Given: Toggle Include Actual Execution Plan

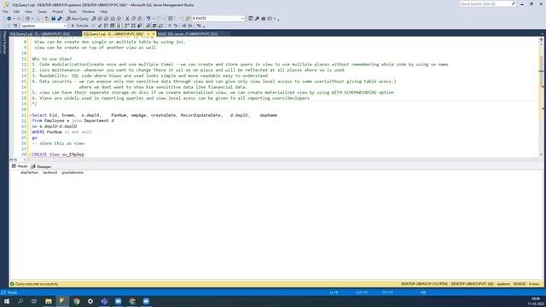Looking at the screenshot, I should (x=127, y=26).
